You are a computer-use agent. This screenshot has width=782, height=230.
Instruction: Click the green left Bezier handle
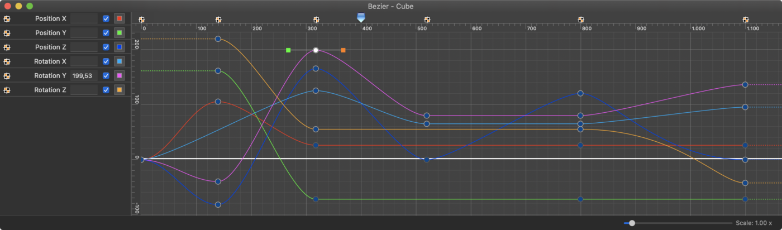coord(288,50)
